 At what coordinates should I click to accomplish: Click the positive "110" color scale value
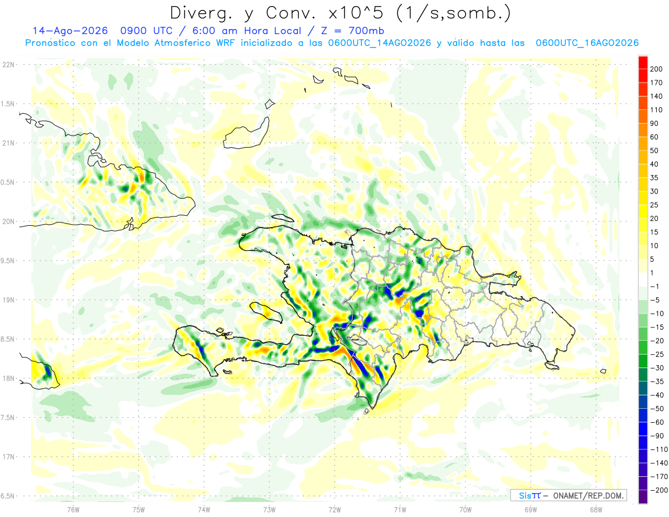(x=656, y=110)
